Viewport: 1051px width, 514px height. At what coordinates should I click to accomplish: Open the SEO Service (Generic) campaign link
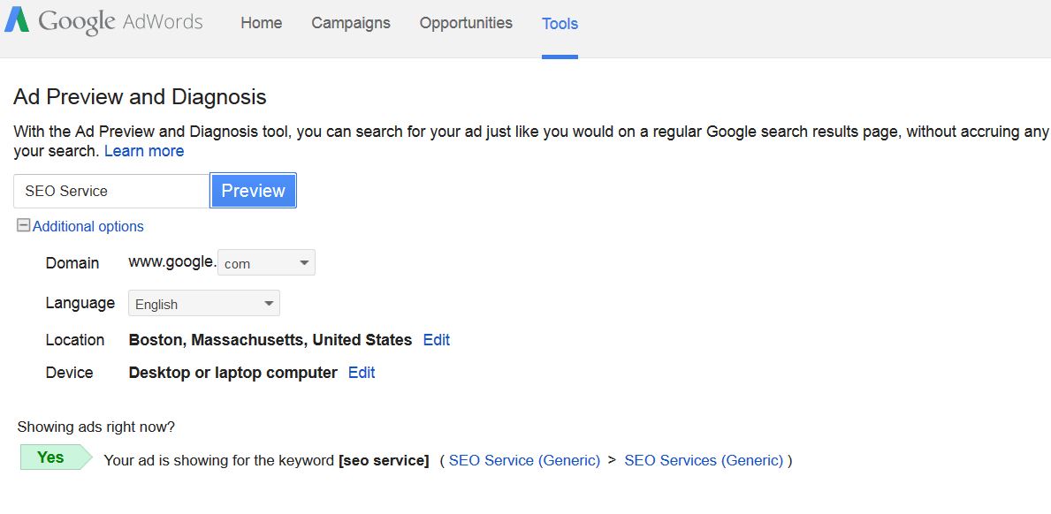pyautogui.click(x=525, y=460)
